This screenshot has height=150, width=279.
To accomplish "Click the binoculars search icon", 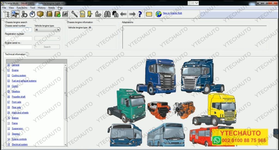I will (107, 14).
